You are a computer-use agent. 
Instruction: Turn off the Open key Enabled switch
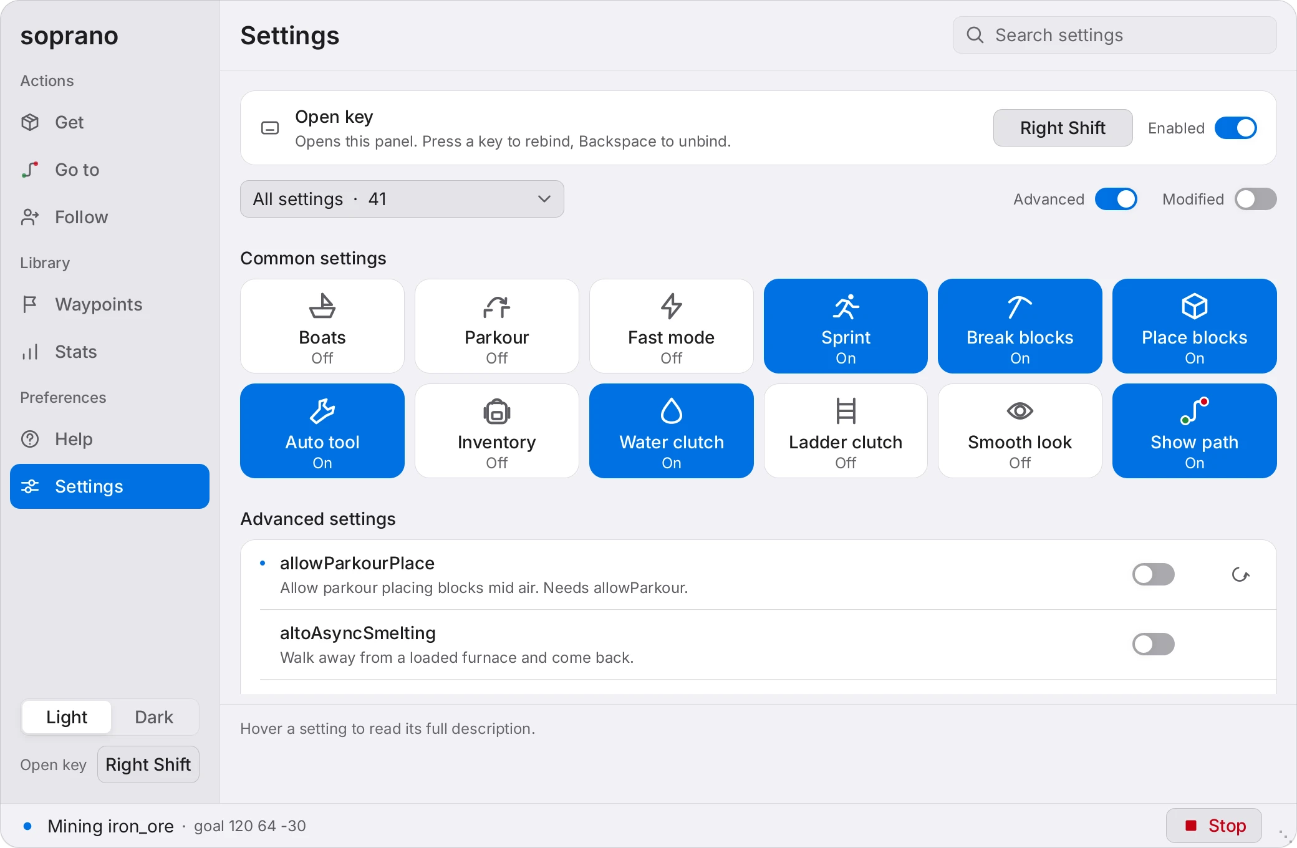point(1236,128)
